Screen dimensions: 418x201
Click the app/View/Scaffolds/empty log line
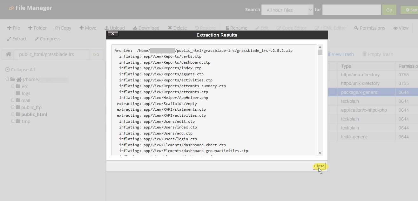coord(157,104)
